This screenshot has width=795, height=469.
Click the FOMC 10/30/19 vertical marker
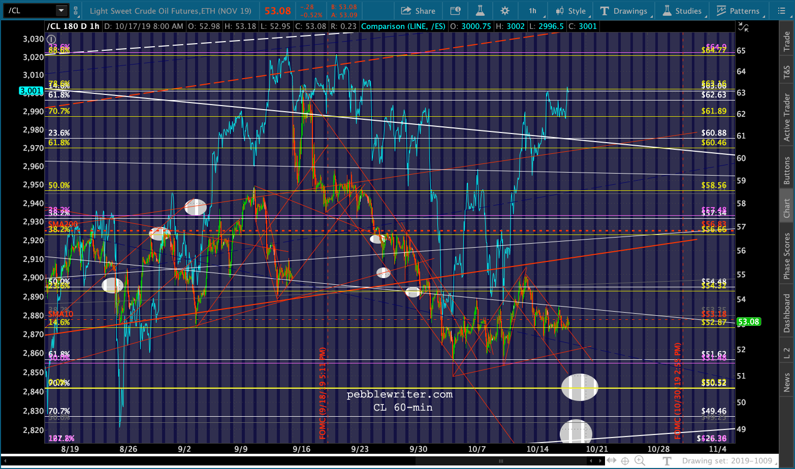678,391
